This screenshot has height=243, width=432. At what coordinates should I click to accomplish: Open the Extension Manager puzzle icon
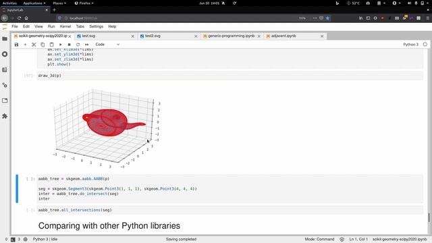point(5,116)
